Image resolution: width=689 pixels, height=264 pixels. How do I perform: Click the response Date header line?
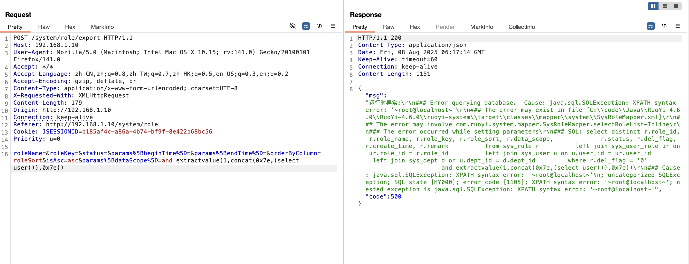tap(421, 52)
